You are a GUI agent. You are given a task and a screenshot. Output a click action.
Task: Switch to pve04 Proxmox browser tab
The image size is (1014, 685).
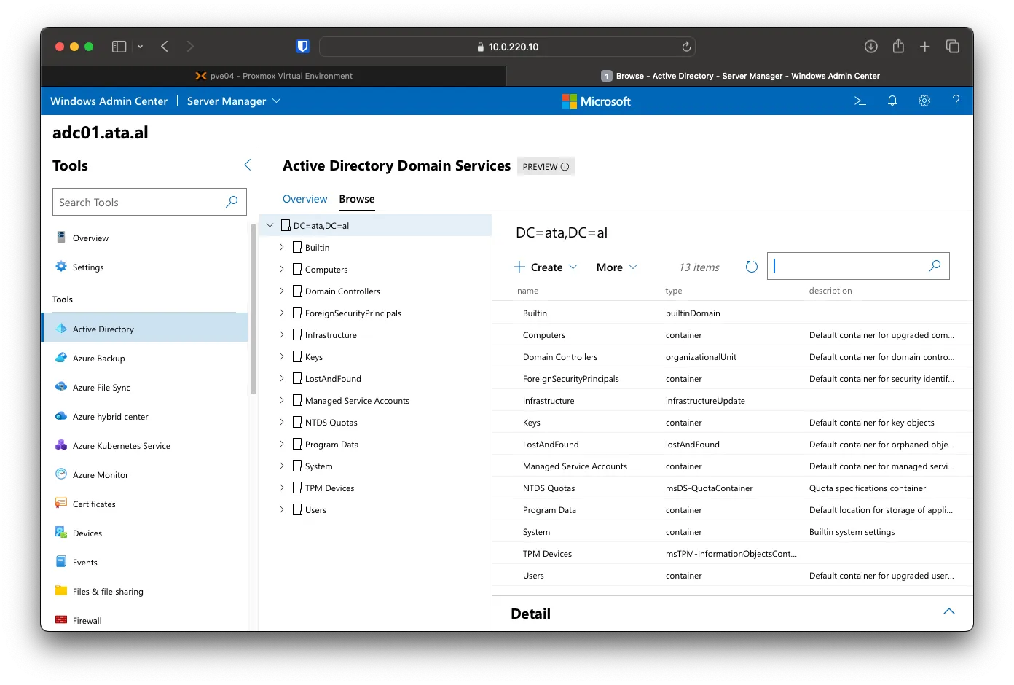click(274, 76)
